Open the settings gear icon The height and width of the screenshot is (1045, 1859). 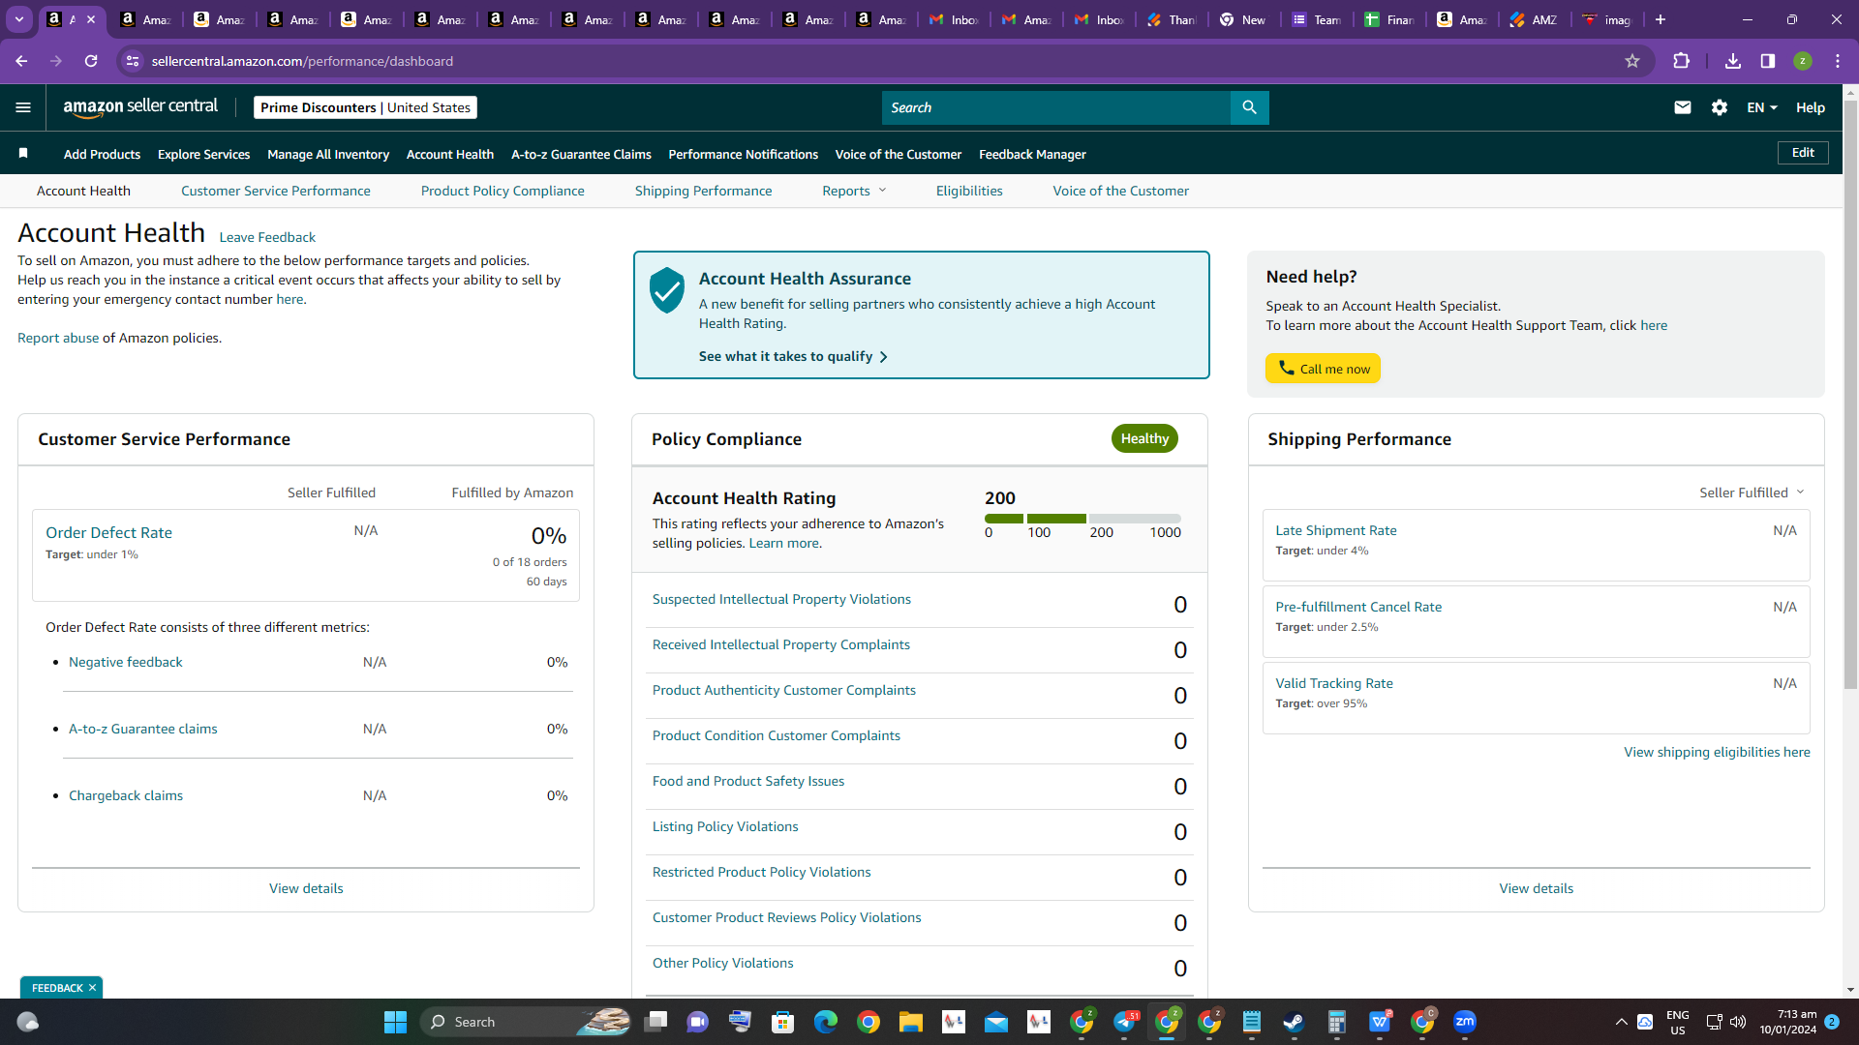1720,107
